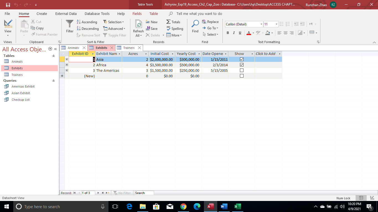Click the Replace command

click(x=210, y=22)
